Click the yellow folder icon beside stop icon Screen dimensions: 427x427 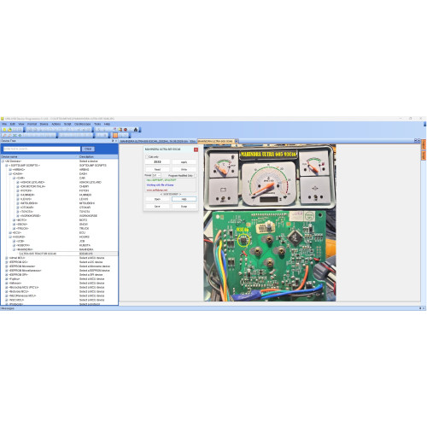(120, 130)
